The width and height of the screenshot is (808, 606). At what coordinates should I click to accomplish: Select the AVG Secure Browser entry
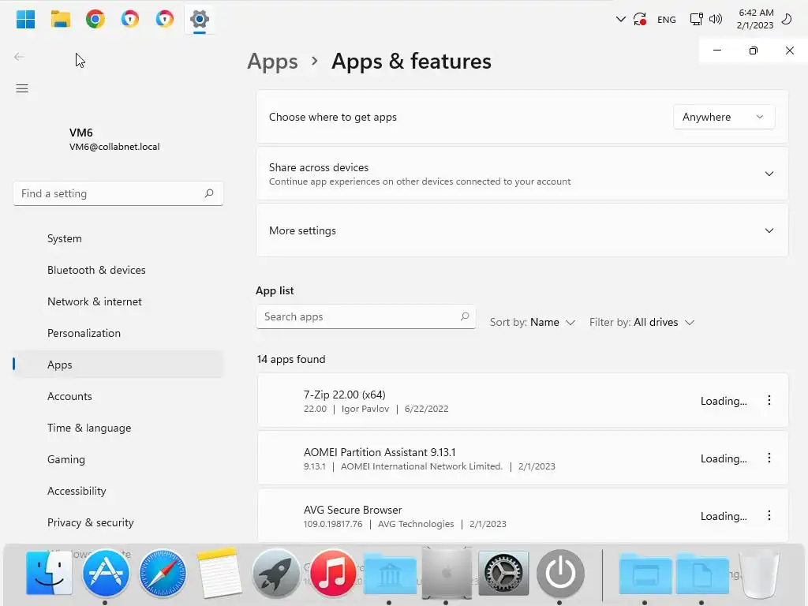coord(522,516)
